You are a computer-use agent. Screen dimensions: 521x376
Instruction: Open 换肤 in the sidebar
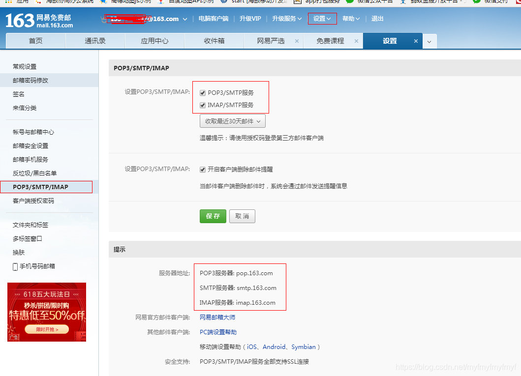click(19, 253)
